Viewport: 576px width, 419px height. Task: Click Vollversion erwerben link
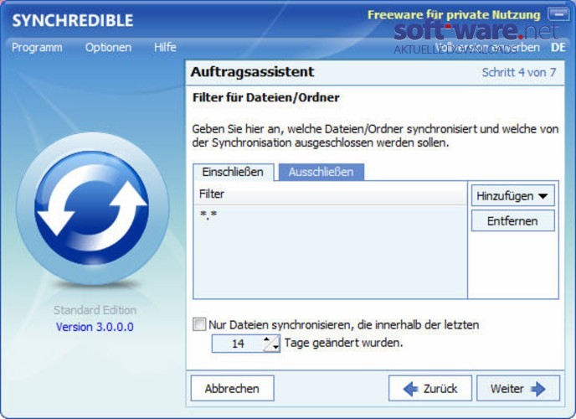487,48
